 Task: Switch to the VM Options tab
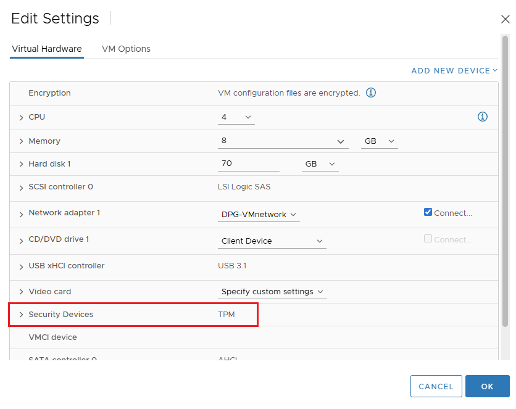point(126,49)
